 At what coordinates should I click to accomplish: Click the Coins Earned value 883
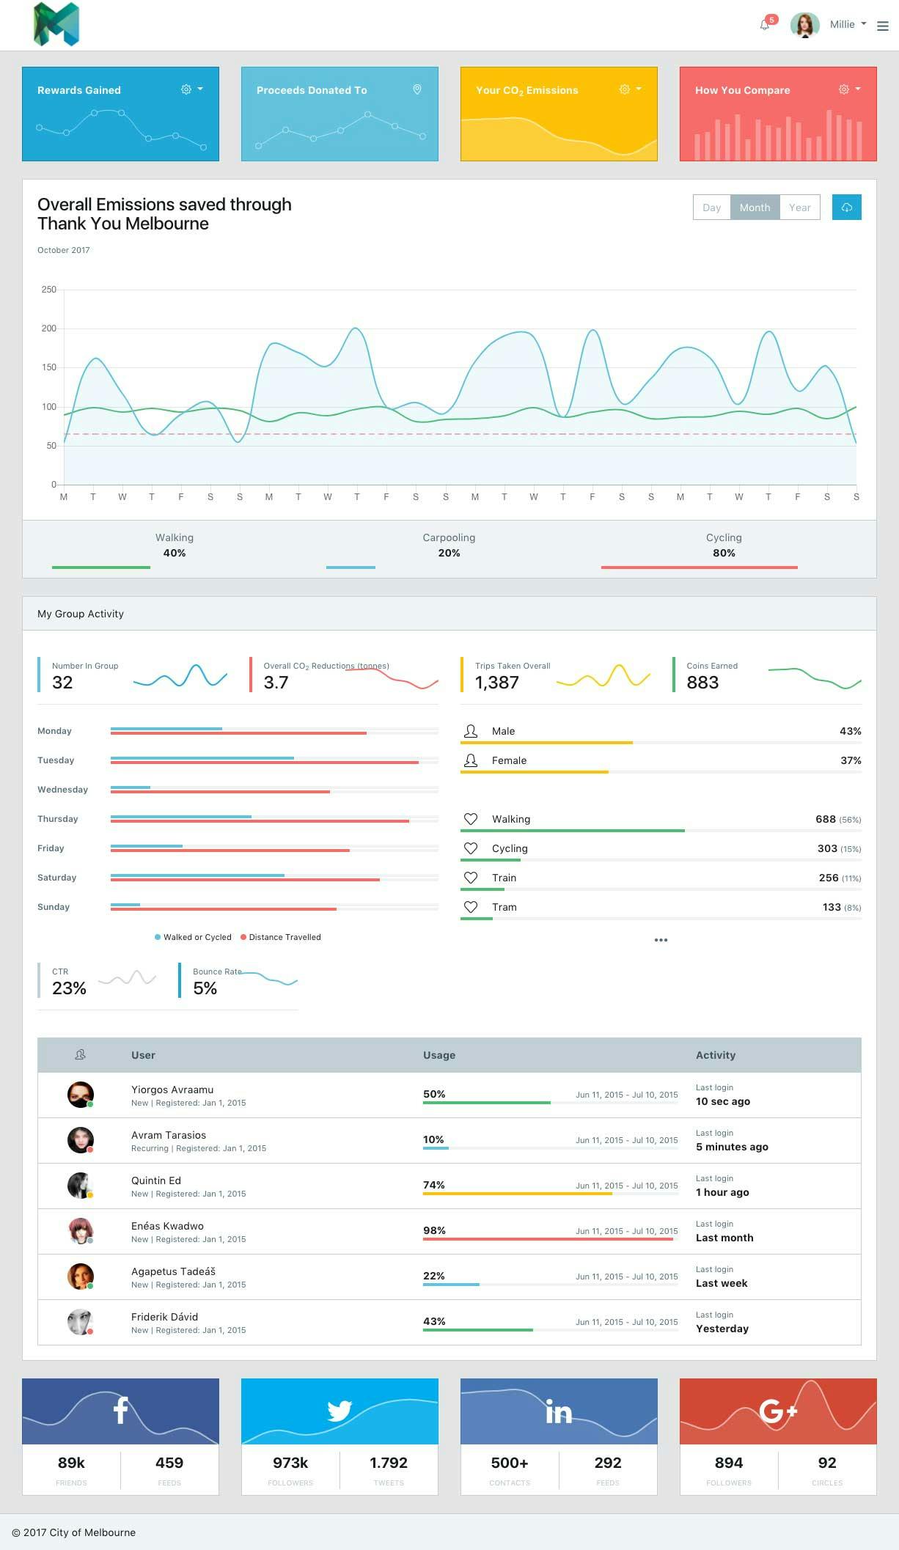click(x=702, y=683)
